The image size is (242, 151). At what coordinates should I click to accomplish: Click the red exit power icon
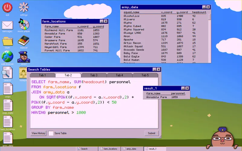(7, 7)
